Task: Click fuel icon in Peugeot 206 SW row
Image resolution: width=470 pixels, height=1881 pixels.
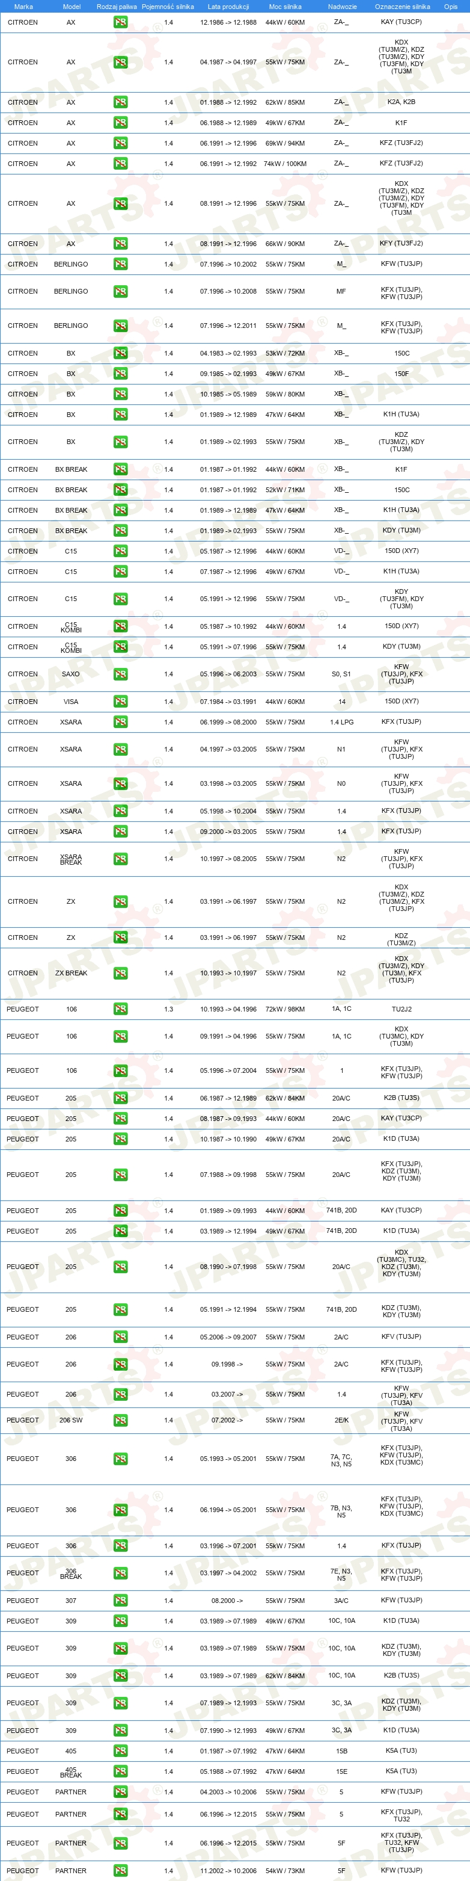Action: (120, 1420)
